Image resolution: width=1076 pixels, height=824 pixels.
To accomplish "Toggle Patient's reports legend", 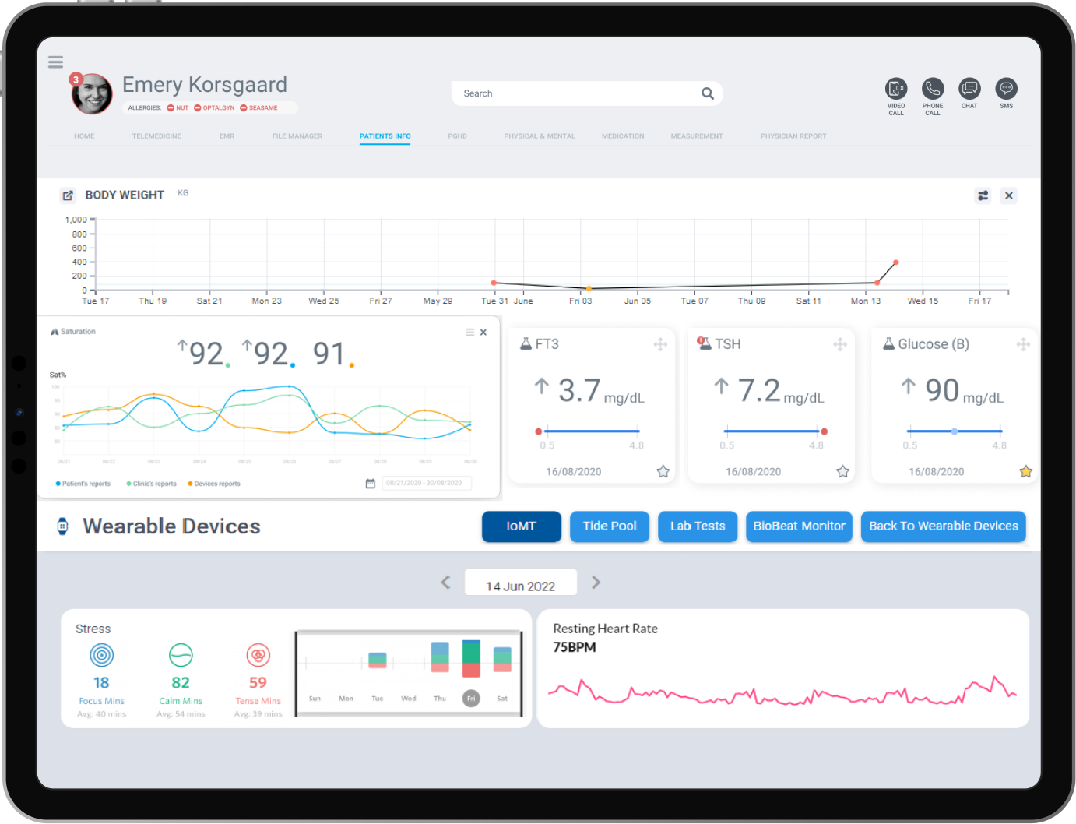I will coord(83,484).
